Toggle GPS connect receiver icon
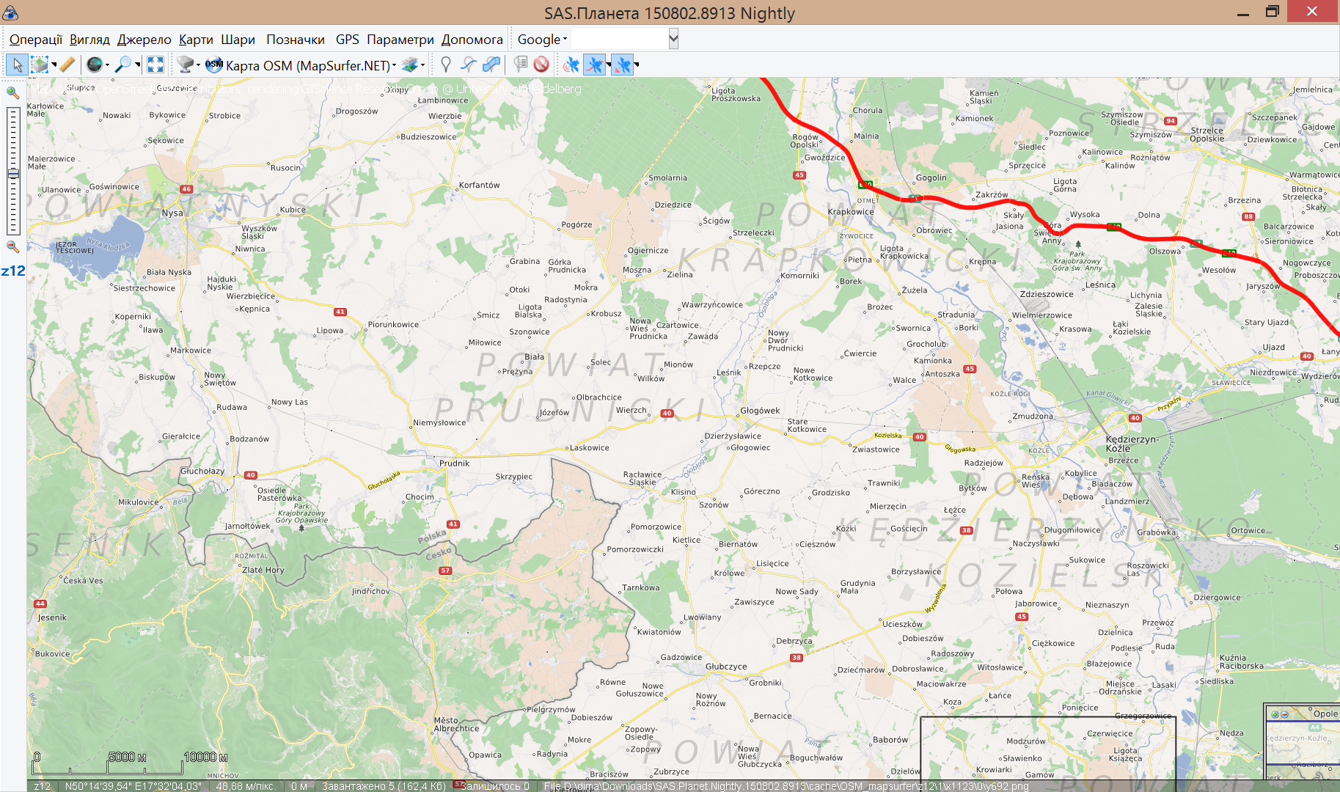Screen dimensions: 1340x792 click(x=571, y=65)
